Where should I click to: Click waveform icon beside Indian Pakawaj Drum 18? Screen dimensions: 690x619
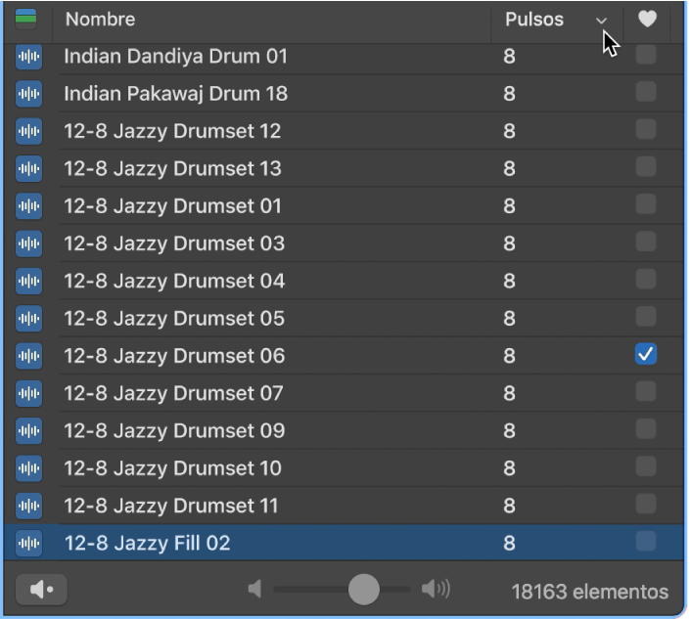30,94
